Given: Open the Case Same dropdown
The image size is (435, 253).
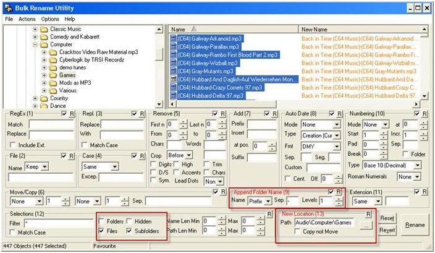Looking at the screenshot, I should click(x=114, y=167).
